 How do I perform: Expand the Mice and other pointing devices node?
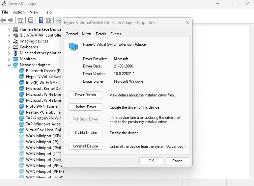(9, 53)
